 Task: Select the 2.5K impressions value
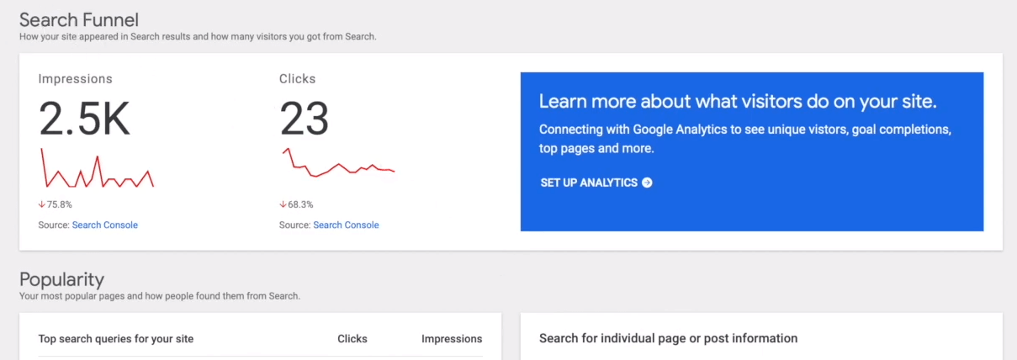[84, 120]
